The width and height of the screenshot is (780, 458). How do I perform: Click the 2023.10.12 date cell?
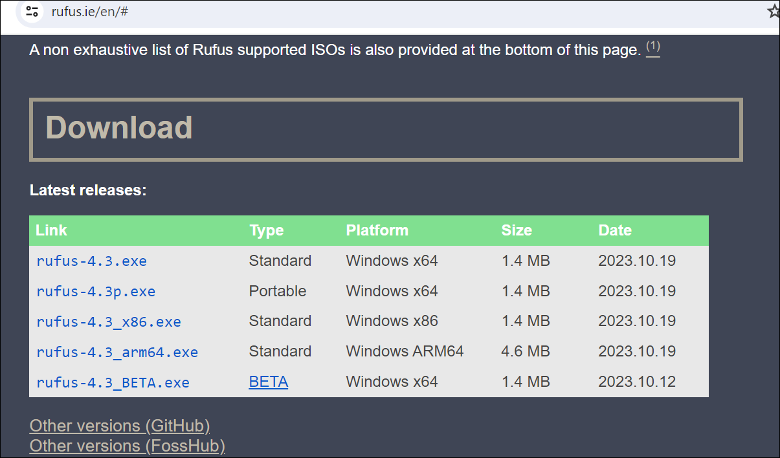(x=637, y=382)
